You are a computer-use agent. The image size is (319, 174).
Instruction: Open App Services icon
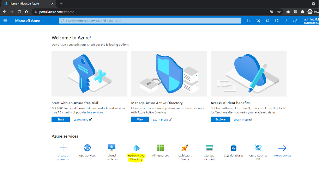coord(87,148)
